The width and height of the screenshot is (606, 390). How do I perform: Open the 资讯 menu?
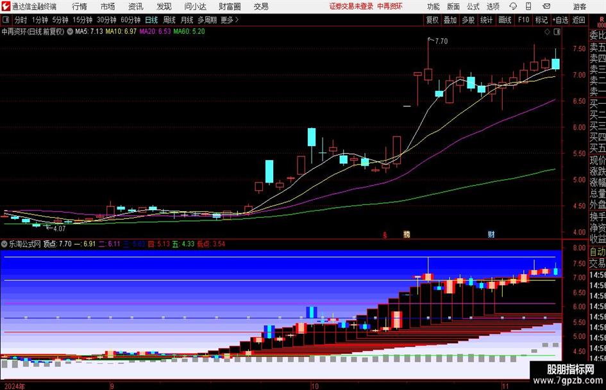click(x=136, y=6)
